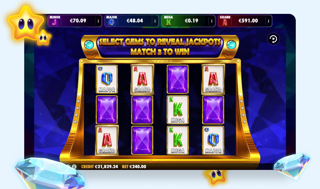The image size is (320, 189).
Task: Click the Grand A card in the second column
Action: pyautogui.click(x=142, y=79)
